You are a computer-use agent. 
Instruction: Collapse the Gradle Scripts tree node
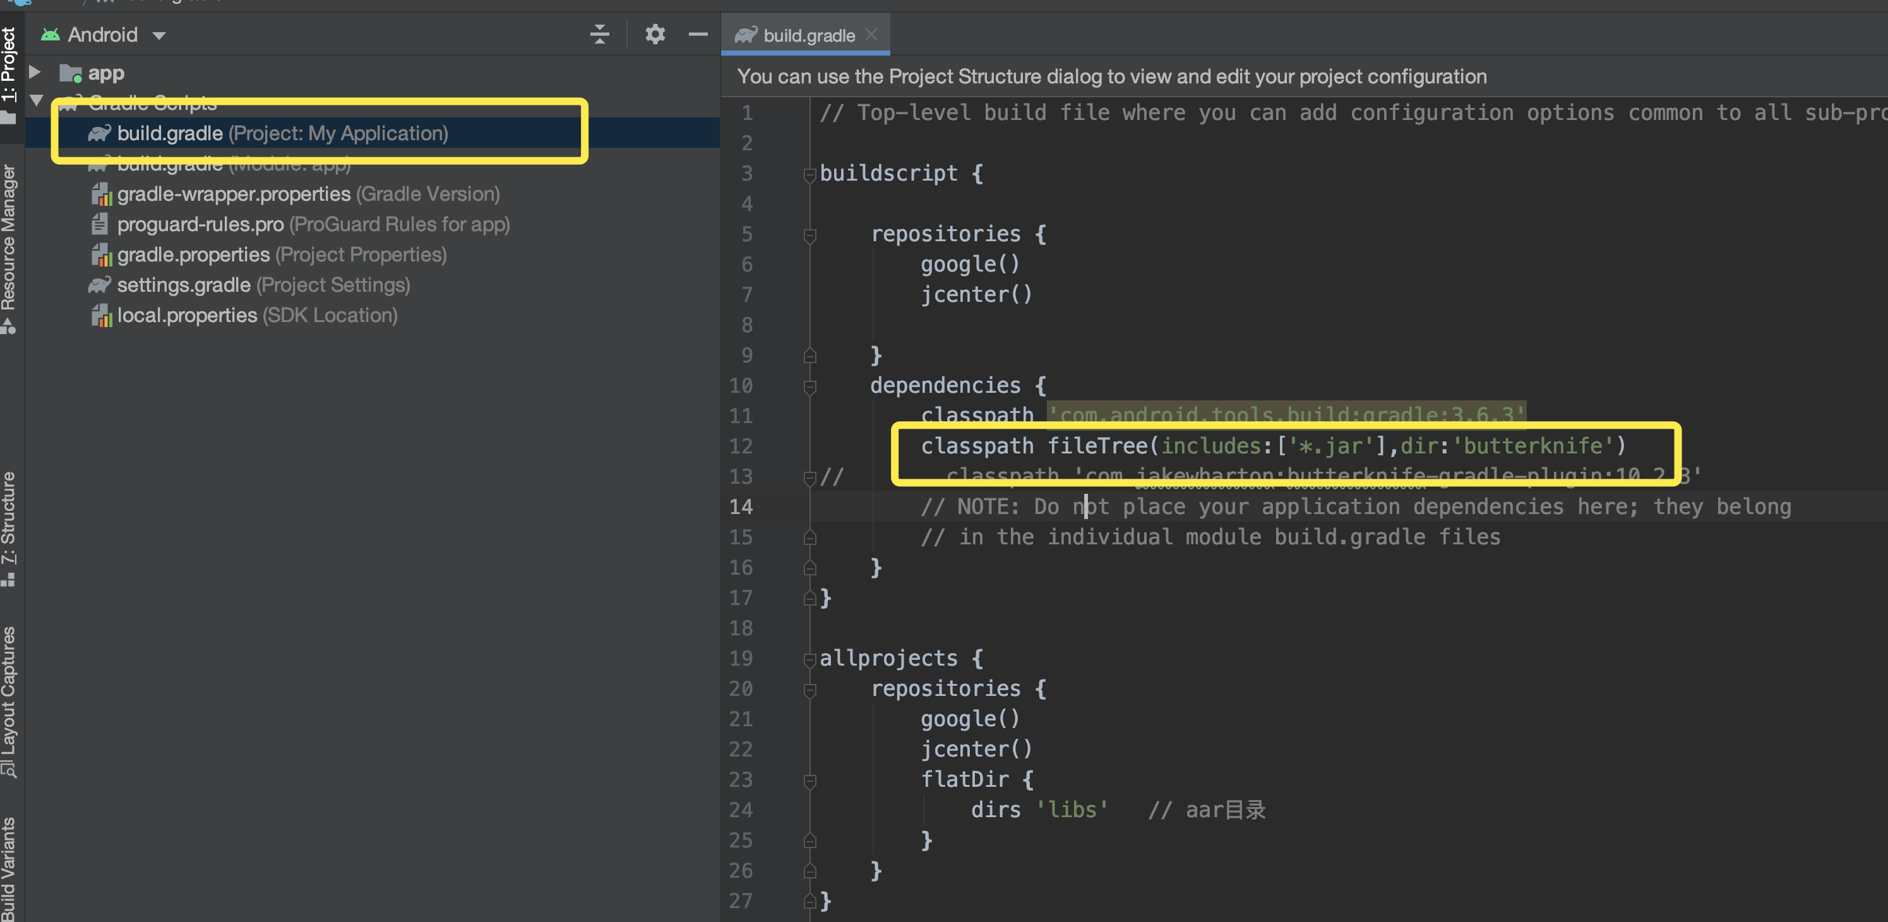click(36, 100)
